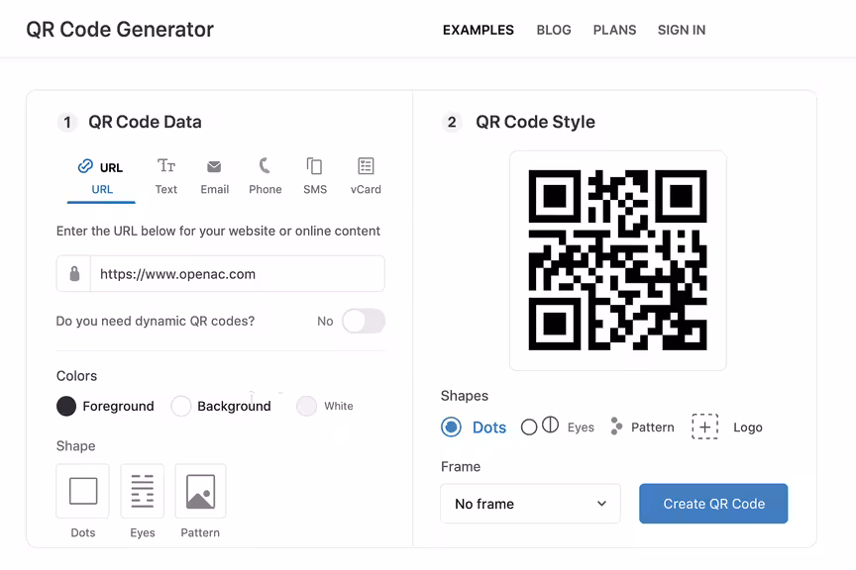This screenshot has height=570, width=856.
Task: Focus the URL input with https://www.openac.com
Action: 238,274
